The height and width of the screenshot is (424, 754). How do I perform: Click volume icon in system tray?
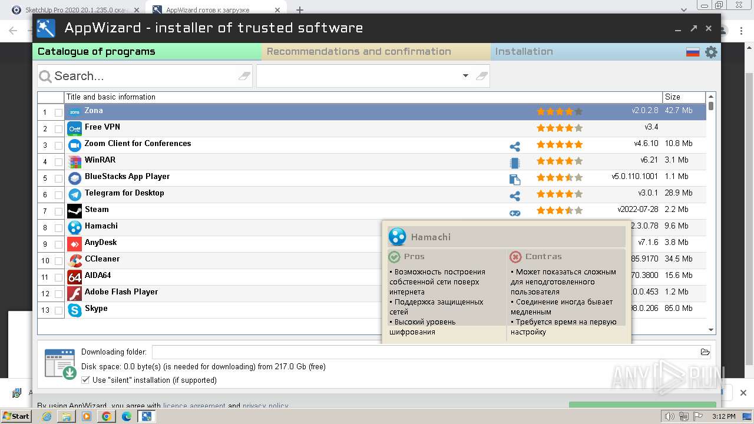[669, 416]
